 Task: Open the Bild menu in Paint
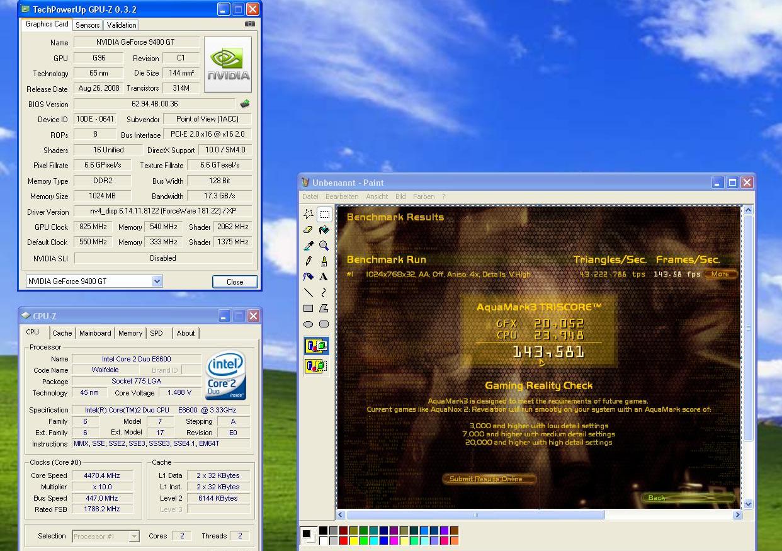[400, 196]
